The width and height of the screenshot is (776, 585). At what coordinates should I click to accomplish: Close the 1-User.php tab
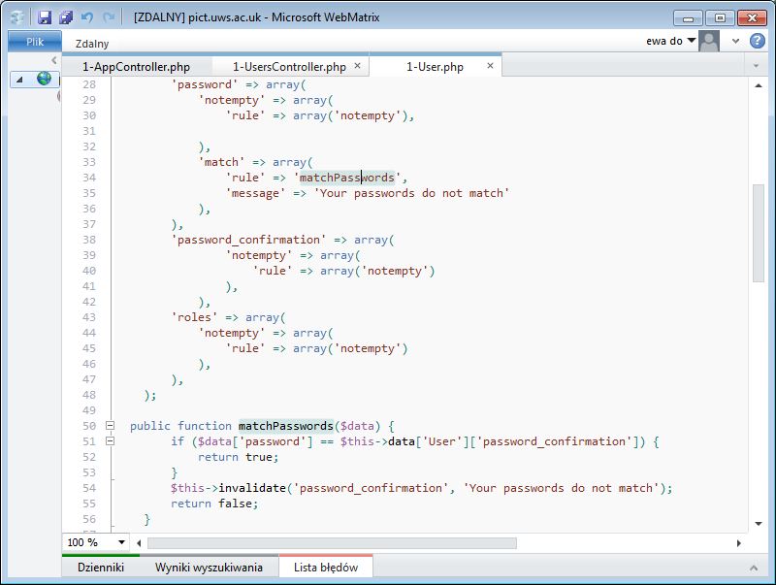point(490,66)
